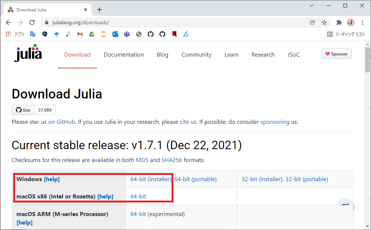Screen dimensions: 371x230
Task: Reload the Download Julia page
Action: point(32,22)
